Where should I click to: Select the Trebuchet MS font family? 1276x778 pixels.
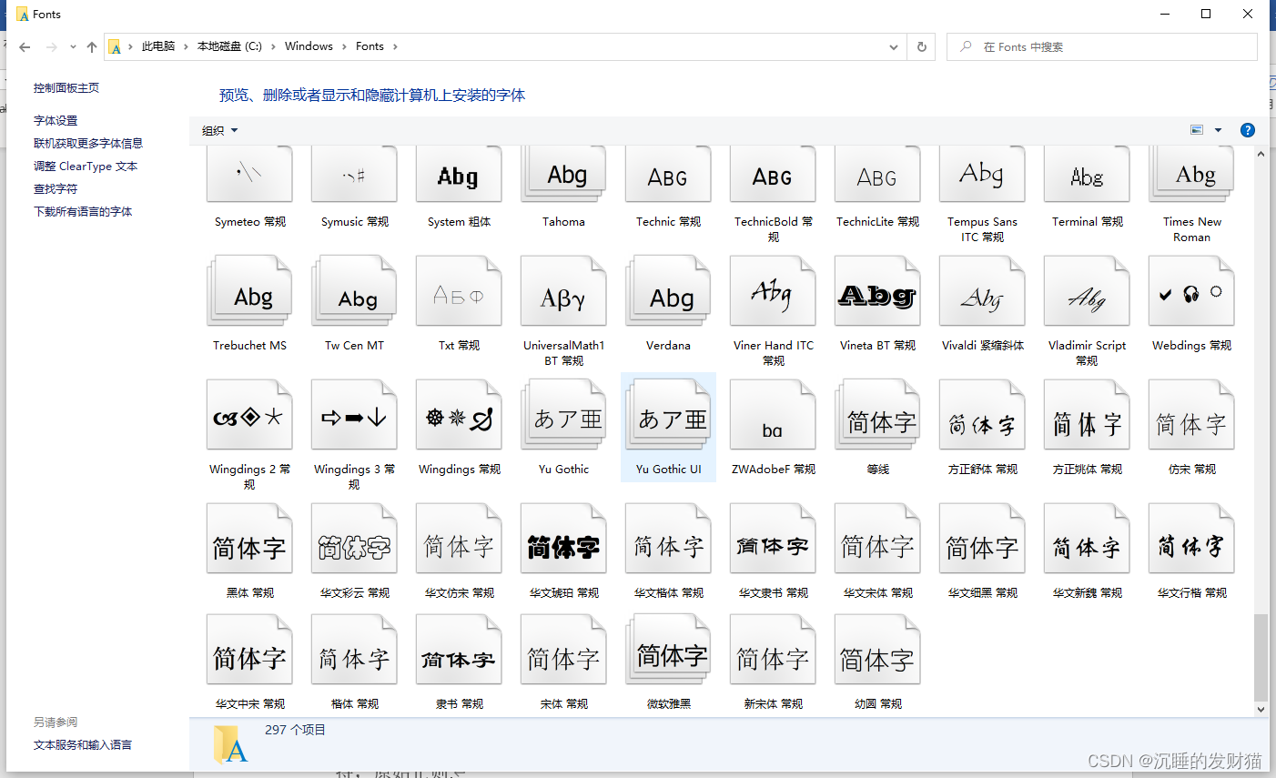coord(249,291)
